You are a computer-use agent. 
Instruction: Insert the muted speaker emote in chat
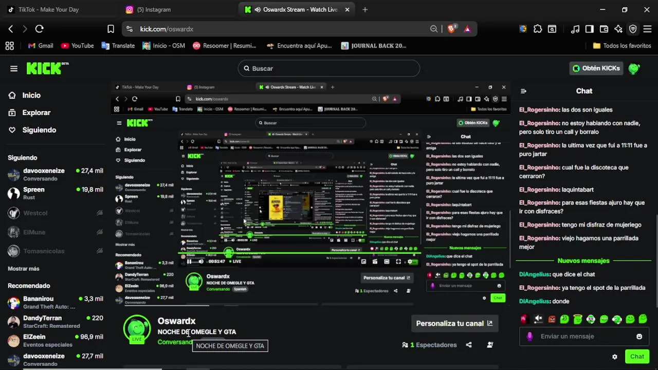(x=538, y=319)
